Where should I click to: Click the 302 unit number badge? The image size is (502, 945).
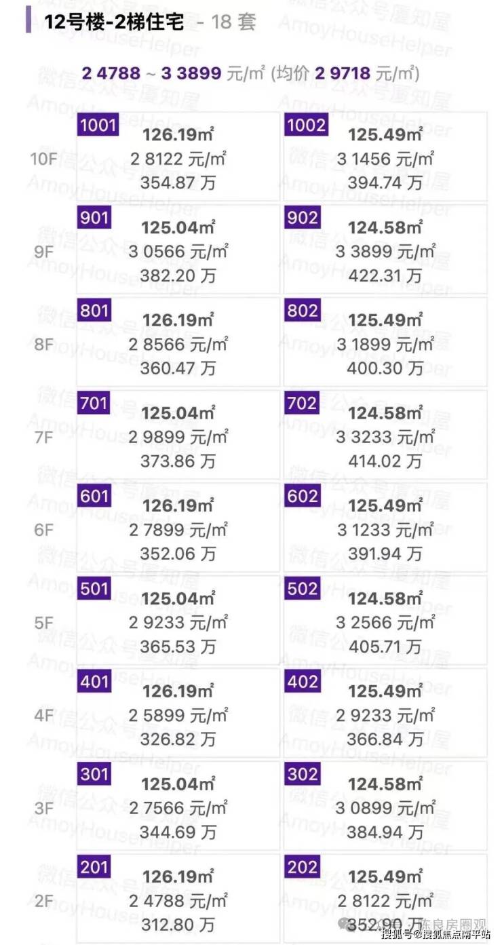(303, 774)
